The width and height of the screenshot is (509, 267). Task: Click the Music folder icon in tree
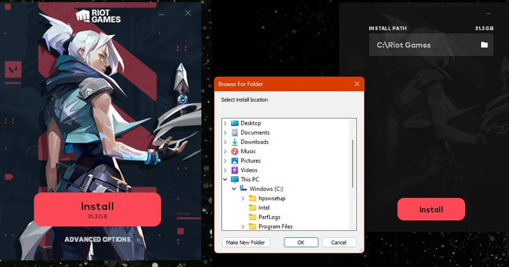tap(235, 151)
